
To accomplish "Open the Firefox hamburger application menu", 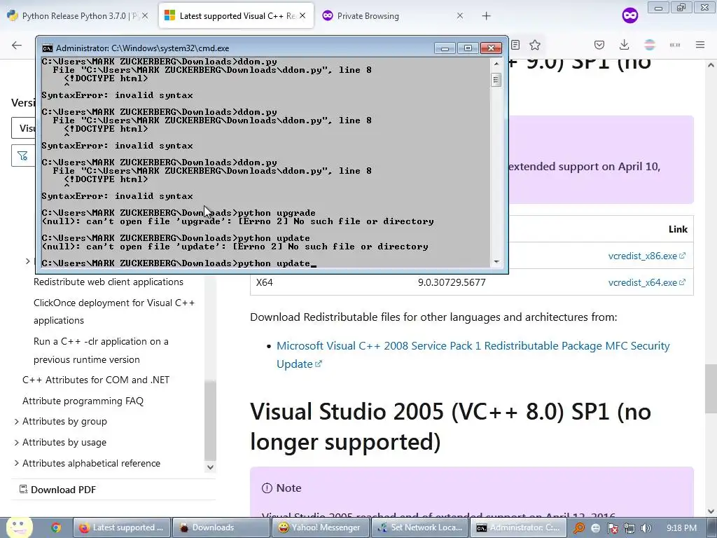I will pos(700,45).
